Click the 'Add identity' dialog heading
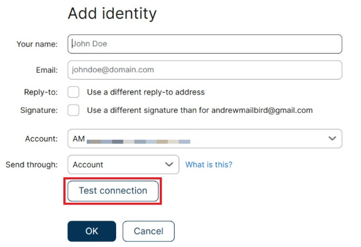 pos(112,13)
